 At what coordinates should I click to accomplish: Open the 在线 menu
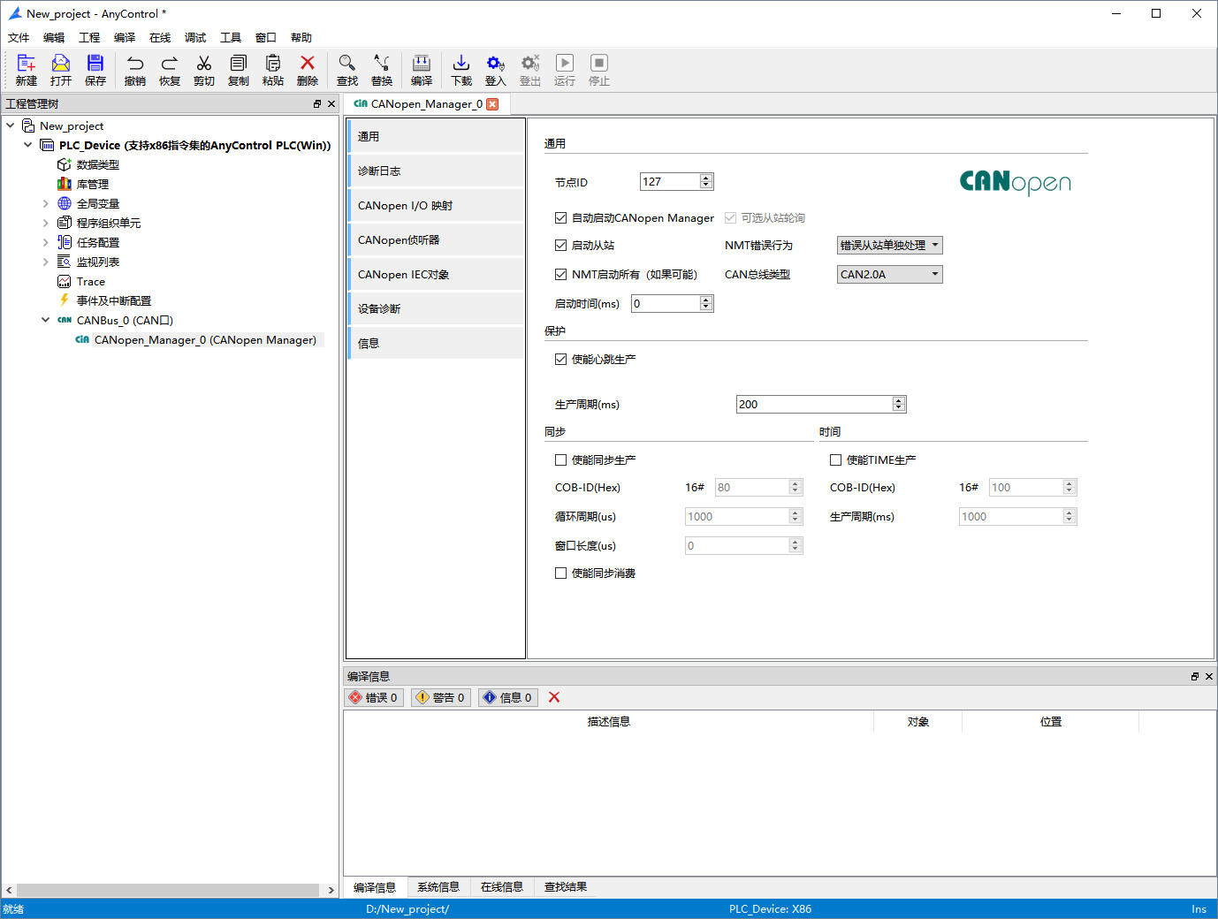[160, 37]
